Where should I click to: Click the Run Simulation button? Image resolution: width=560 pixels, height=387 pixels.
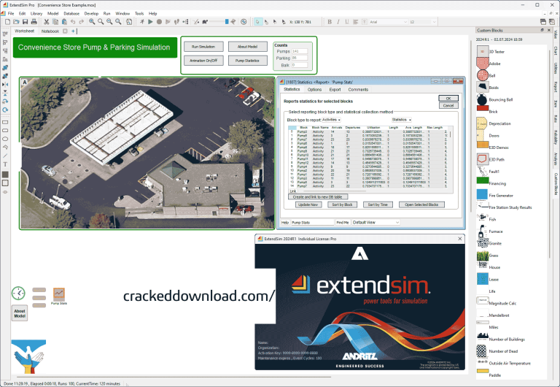click(x=203, y=47)
